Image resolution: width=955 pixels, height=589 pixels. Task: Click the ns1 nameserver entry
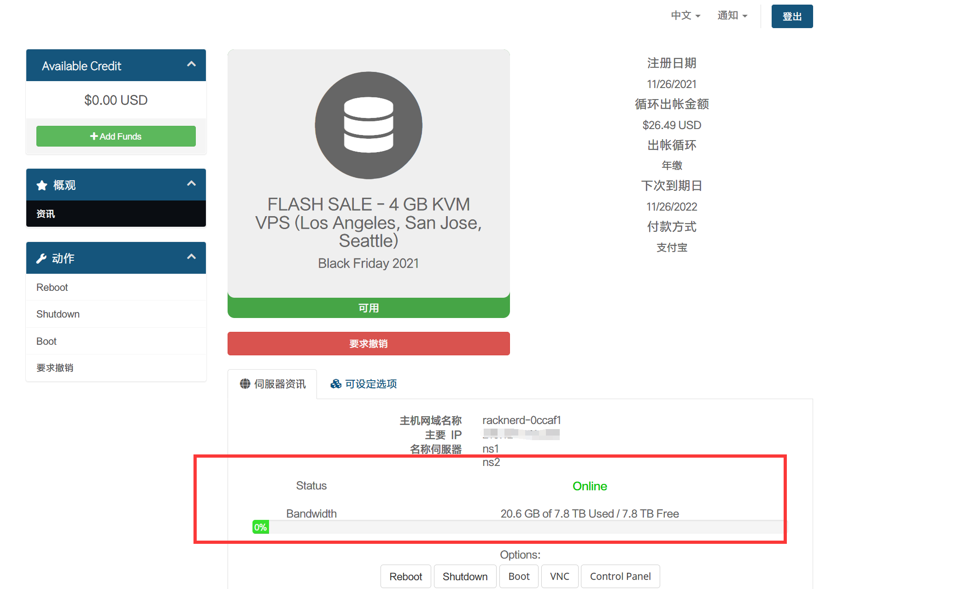(x=491, y=449)
